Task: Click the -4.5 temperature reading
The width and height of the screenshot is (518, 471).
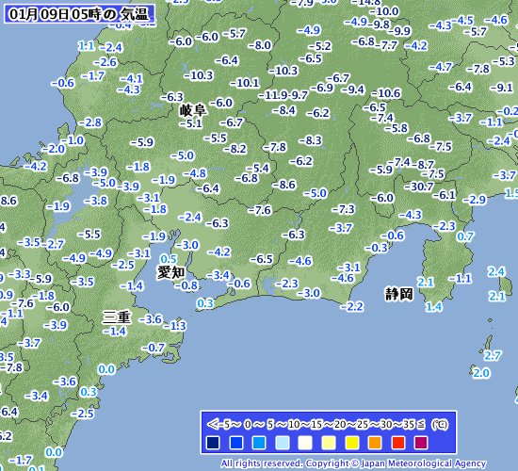Action: 462,21
